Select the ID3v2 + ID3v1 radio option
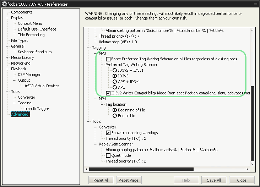The image size is (260, 187). click(115, 70)
